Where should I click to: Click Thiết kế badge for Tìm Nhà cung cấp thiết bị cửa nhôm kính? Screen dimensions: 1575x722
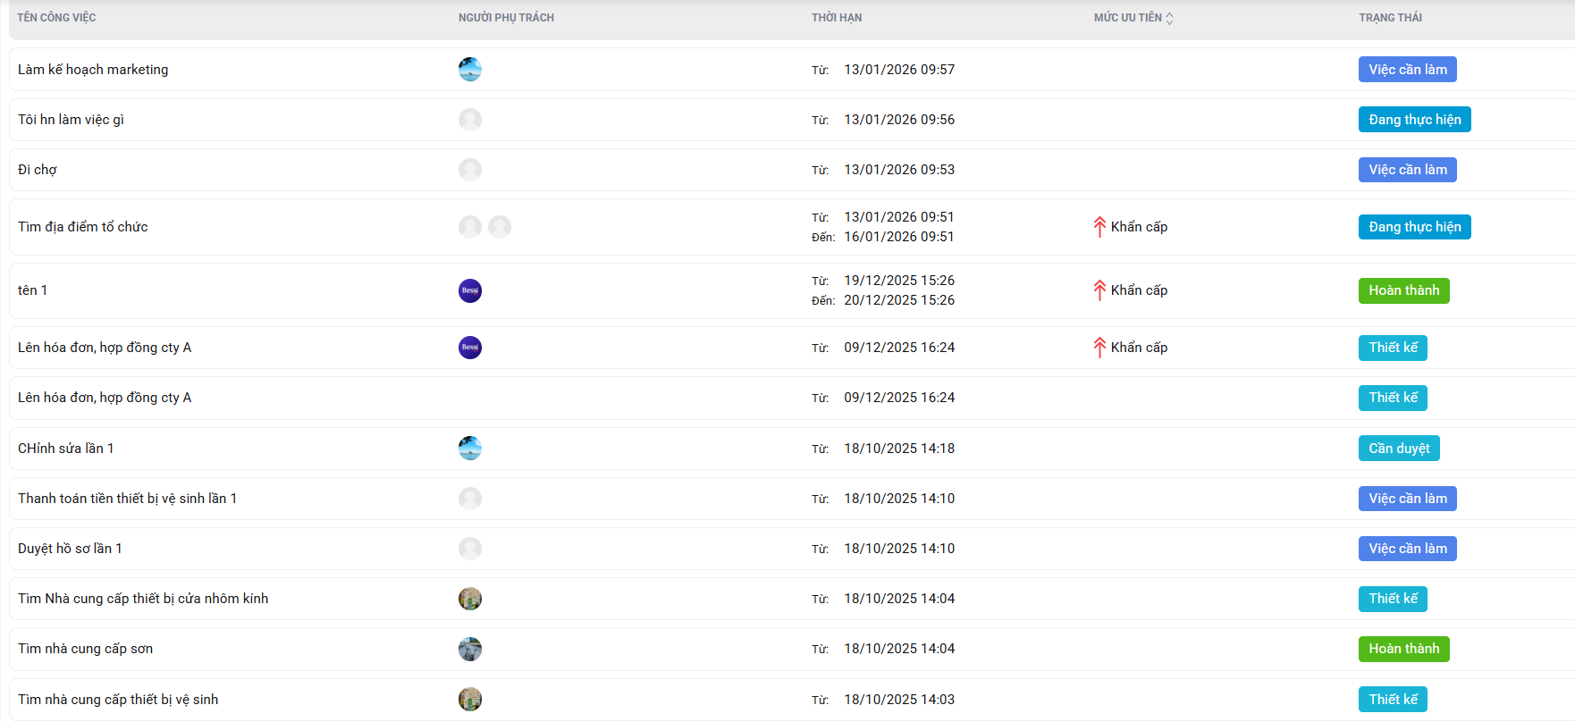[1393, 599]
